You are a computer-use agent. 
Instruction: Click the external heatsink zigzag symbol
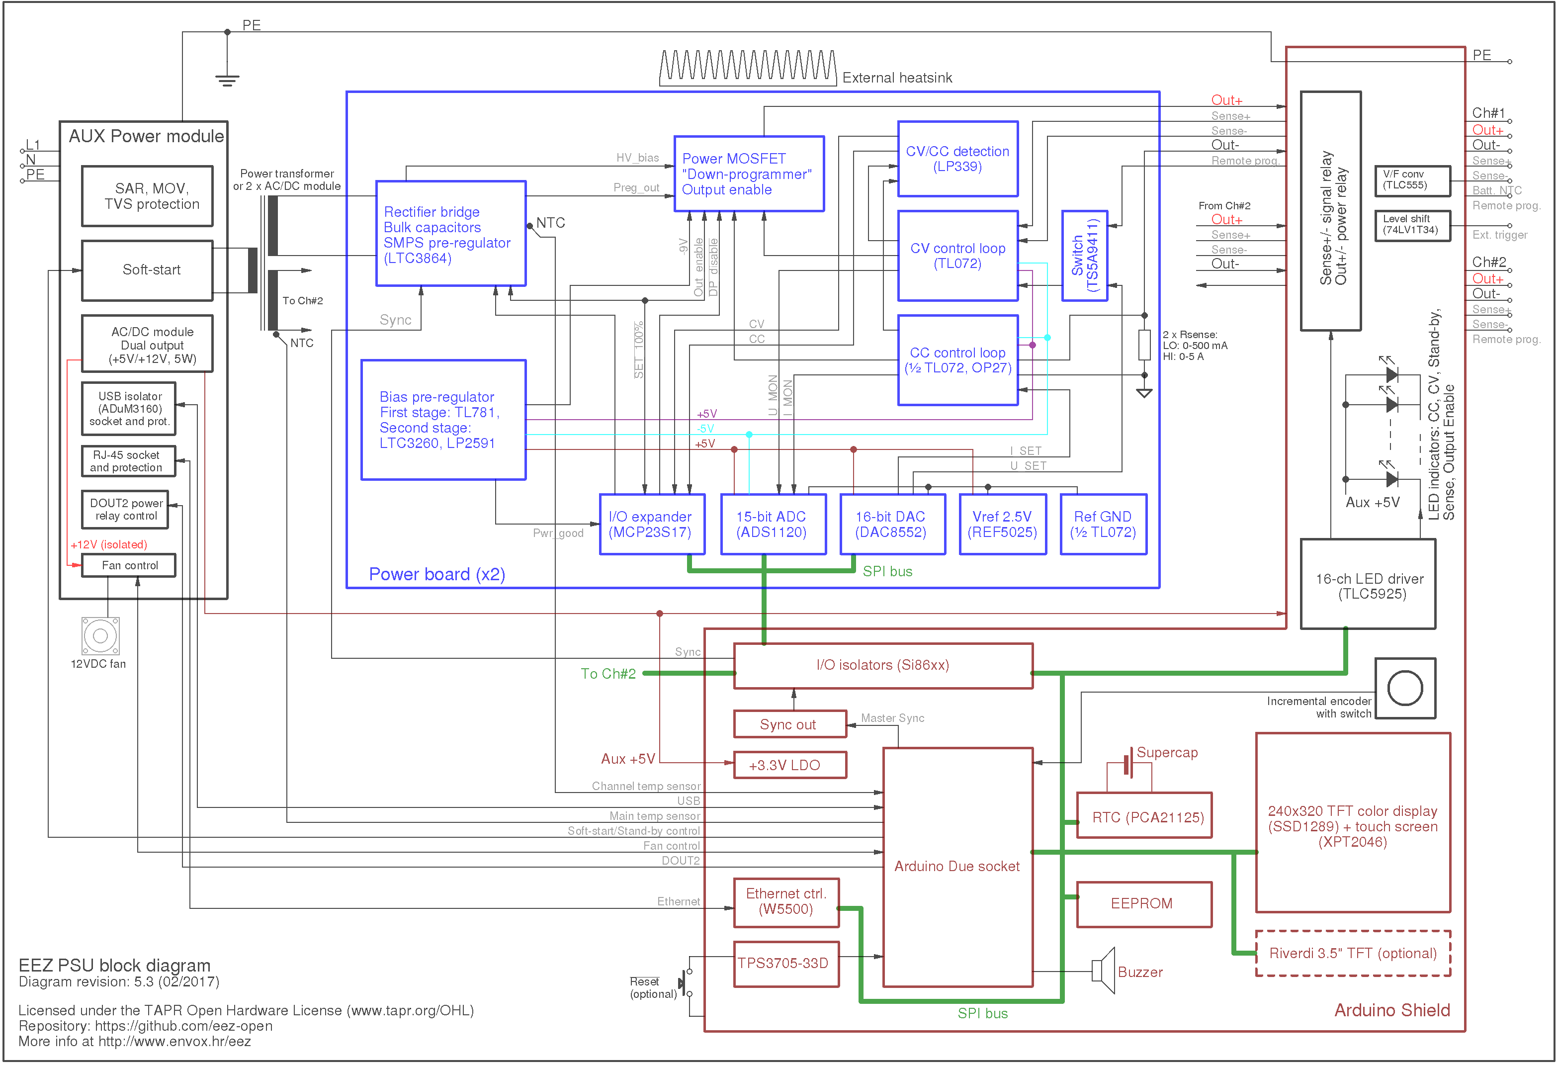pos(748,68)
